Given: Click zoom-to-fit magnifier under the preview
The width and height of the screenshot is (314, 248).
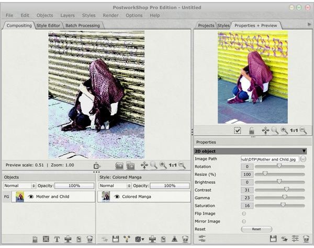Looking at the screenshot, I should 275,131.
